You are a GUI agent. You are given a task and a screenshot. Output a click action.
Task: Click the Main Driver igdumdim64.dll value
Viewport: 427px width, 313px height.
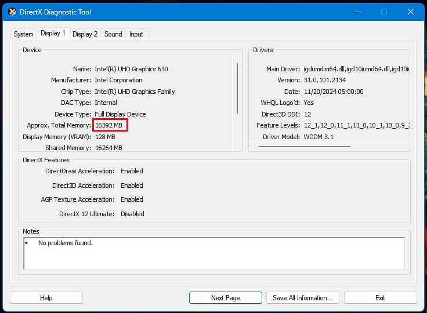click(356, 69)
